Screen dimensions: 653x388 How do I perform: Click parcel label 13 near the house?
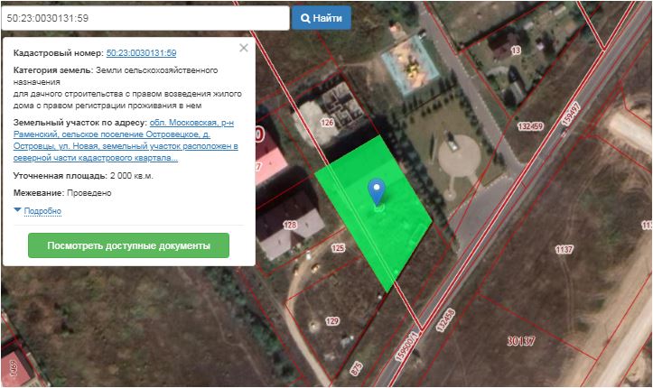516,51
